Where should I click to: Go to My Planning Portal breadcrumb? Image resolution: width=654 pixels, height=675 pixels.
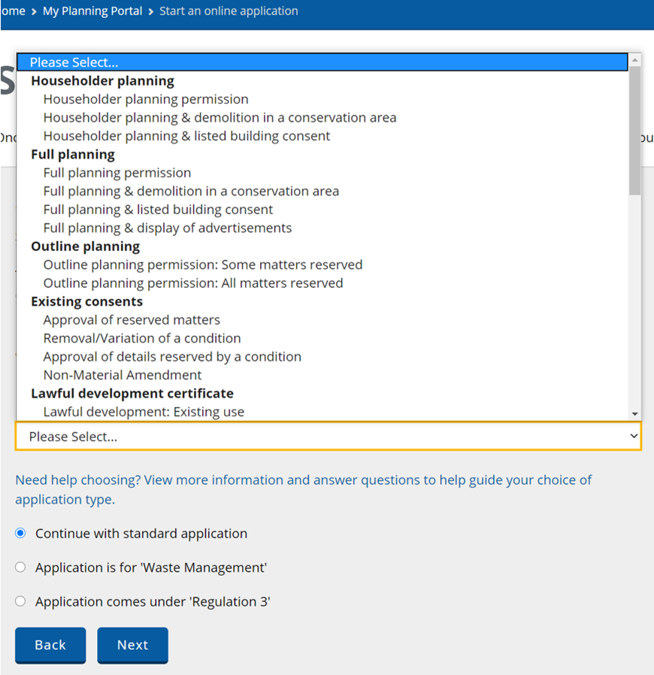(92, 11)
